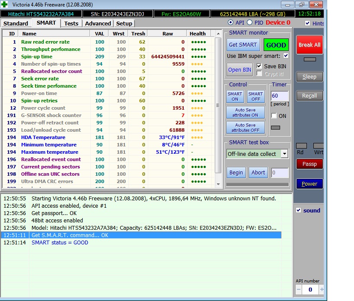Viewport: 354px width, 301px height.
Task: Toggle the Save BIN checkbox
Action: click(x=259, y=66)
